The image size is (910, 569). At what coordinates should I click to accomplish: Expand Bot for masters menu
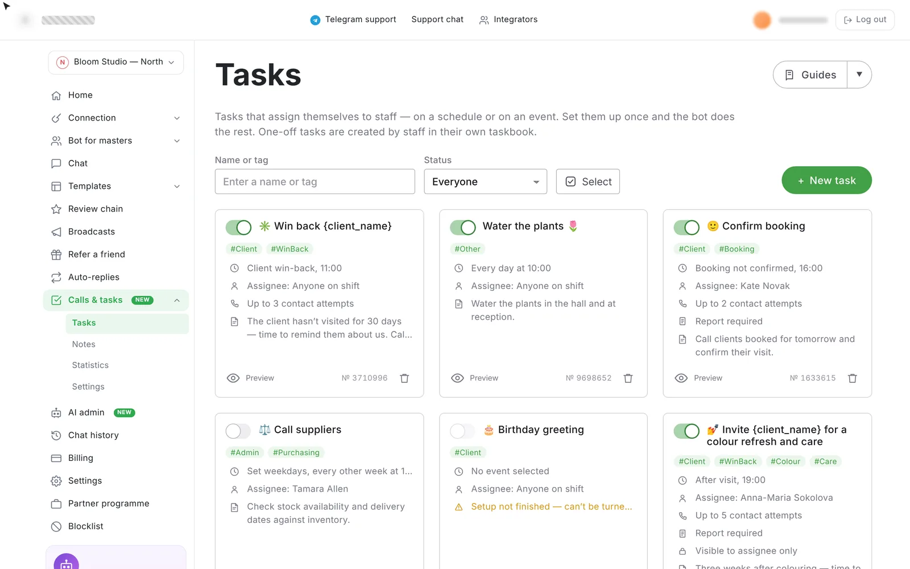[x=116, y=141]
